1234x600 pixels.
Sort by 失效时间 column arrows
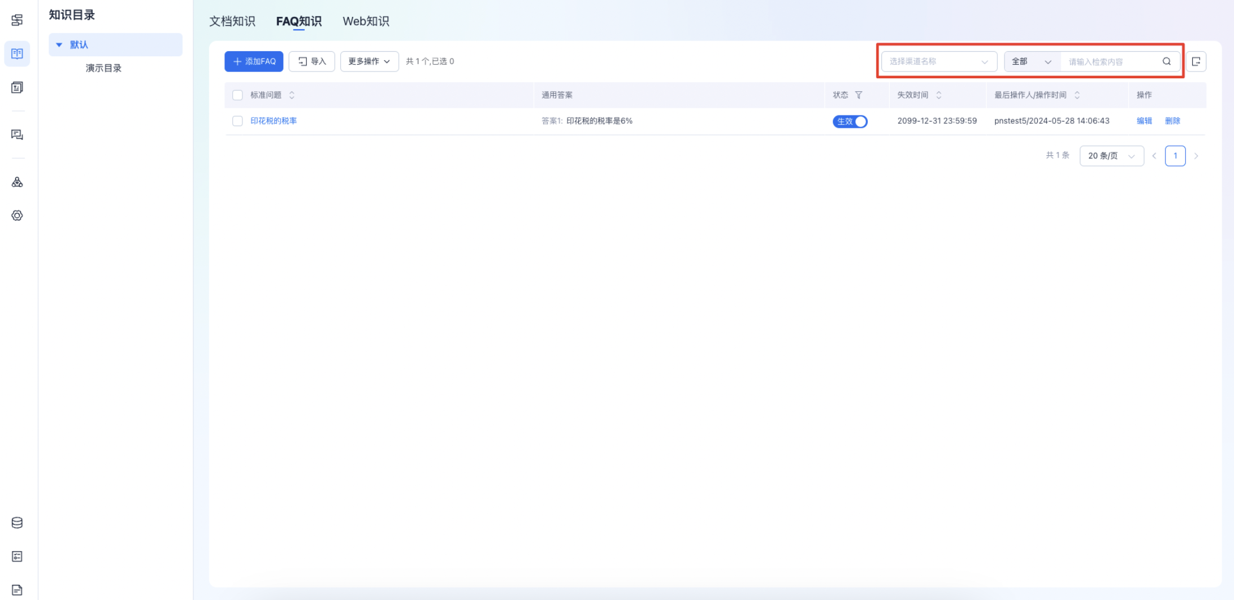pyautogui.click(x=939, y=95)
